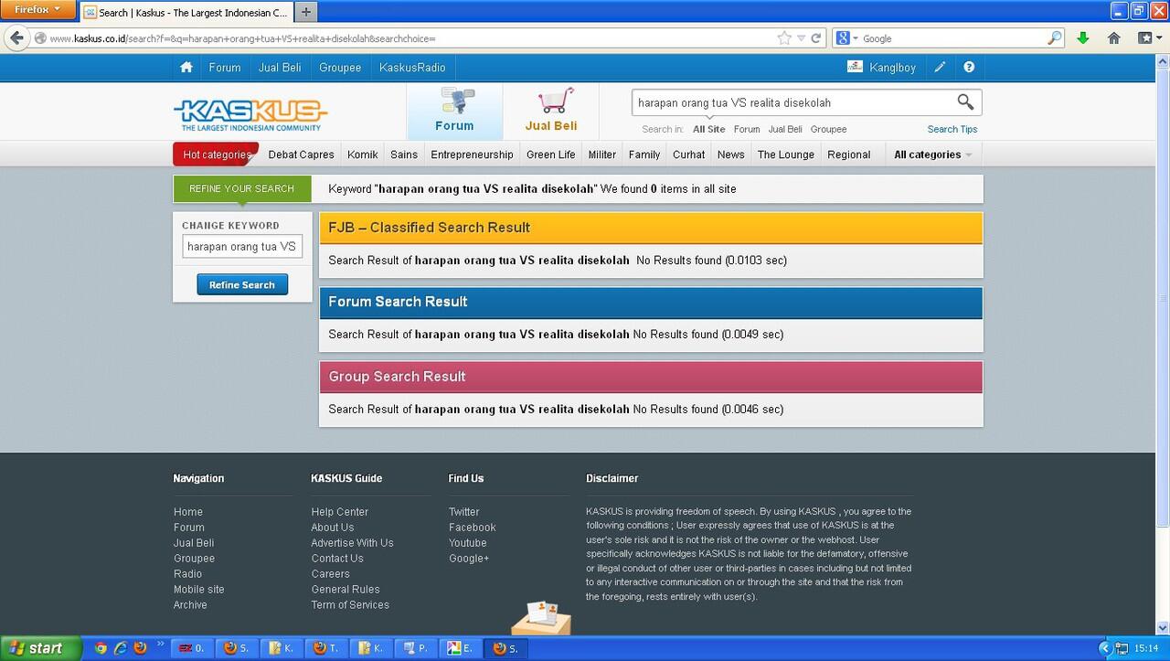
Task: Open the address bar history dropdown arrow
Action: coord(801,38)
